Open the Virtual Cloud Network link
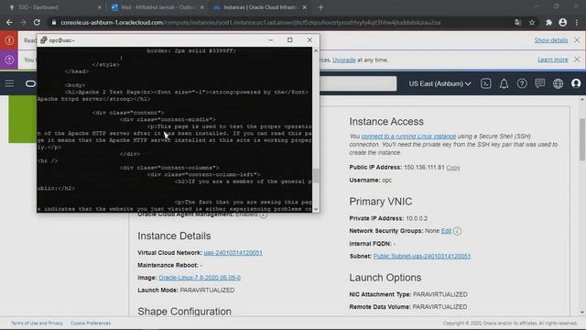Viewport: 586px width, 330px height. pos(233,253)
